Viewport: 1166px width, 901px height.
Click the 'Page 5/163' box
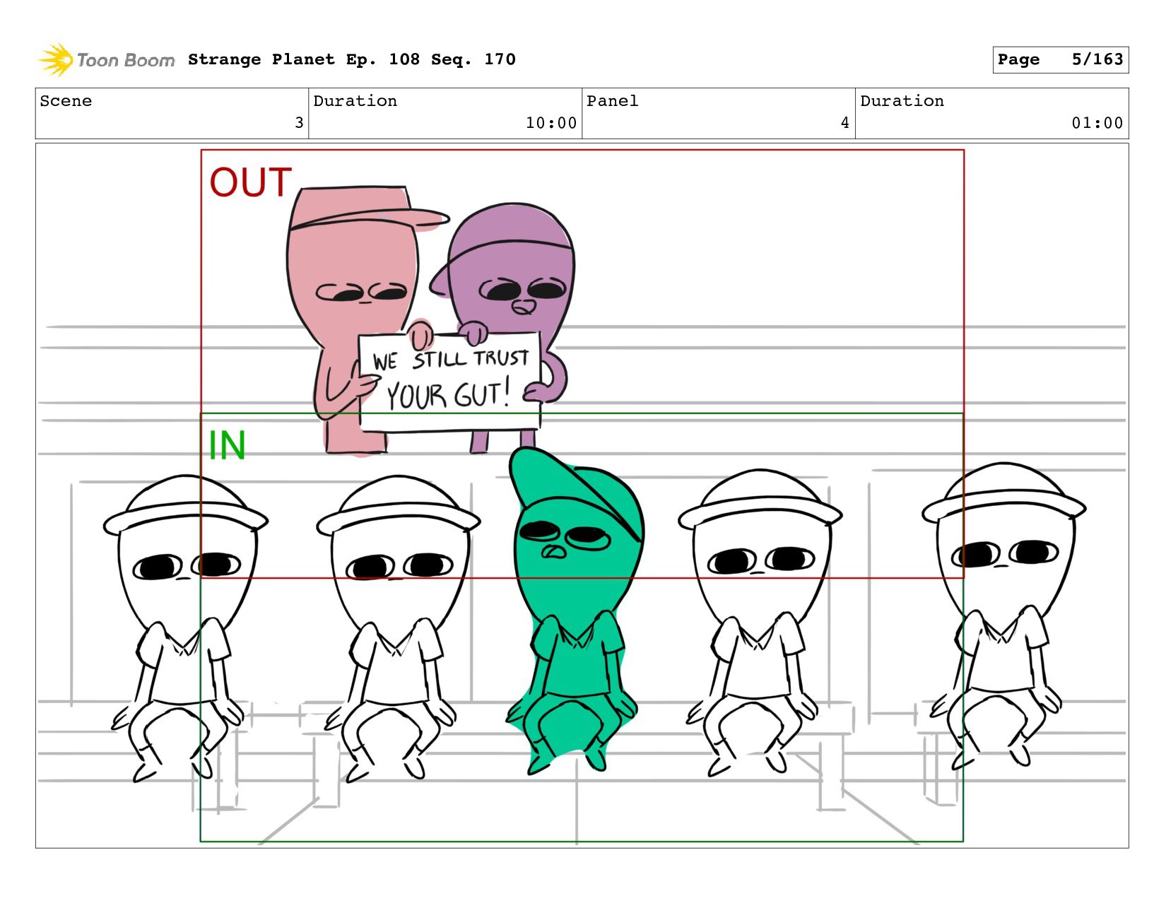point(1060,59)
